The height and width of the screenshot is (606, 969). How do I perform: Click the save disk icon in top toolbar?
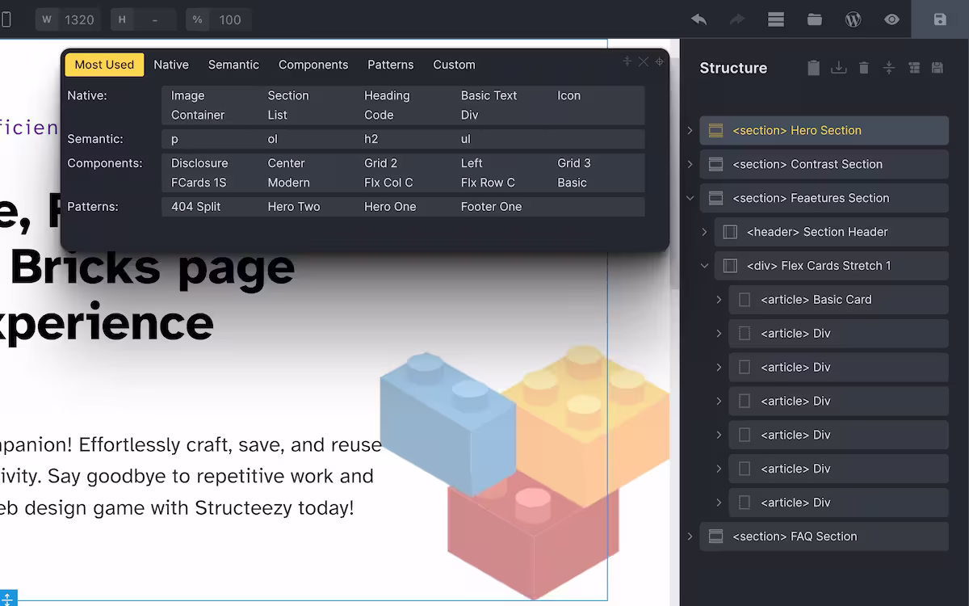tap(940, 19)
